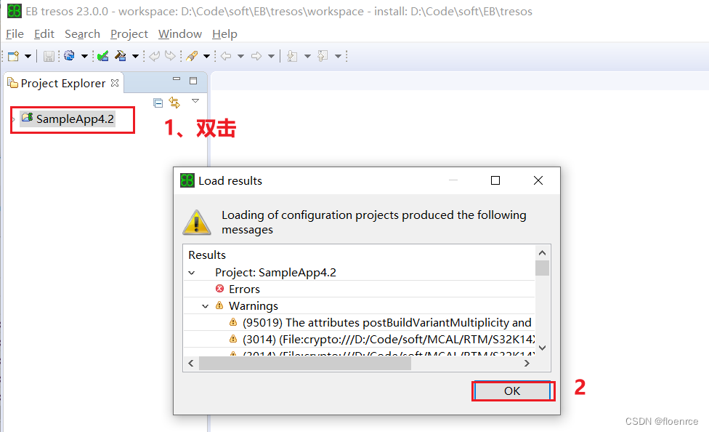709x432 pixels.
Task: Click the results list scroll down arrow
Action: pyautogui.click(x=543, y=348)
